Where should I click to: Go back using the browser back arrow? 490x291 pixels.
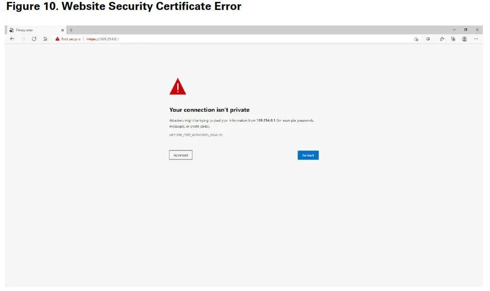(x=12, y=39)
